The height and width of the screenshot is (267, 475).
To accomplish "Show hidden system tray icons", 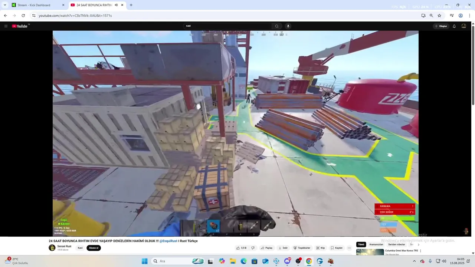I will click(x=414, y=261).
